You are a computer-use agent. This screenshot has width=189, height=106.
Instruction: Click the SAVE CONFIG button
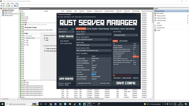click(126, 83)
